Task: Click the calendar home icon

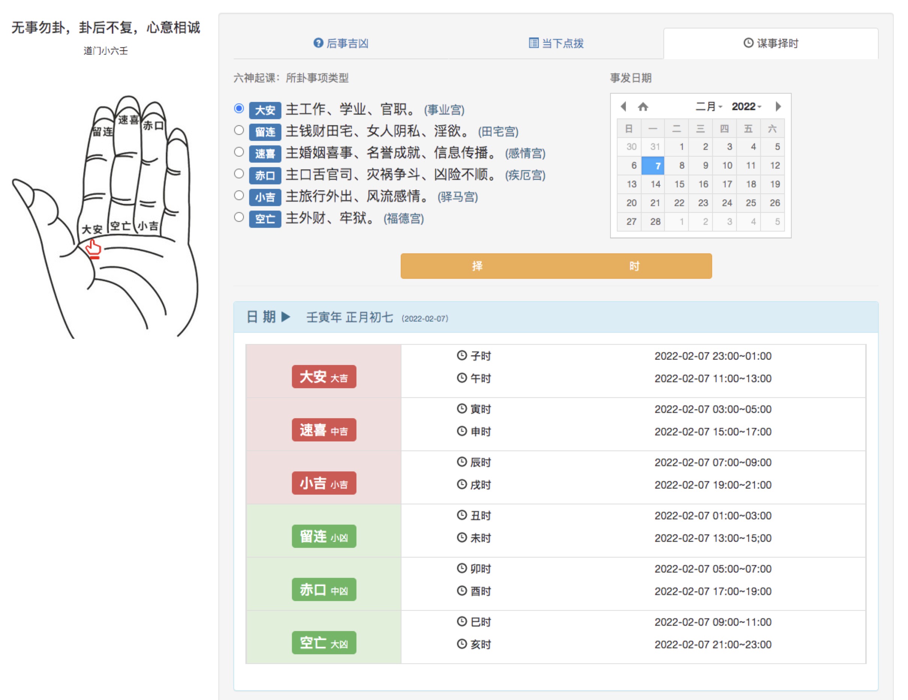Action: click(x=643, y=107)
